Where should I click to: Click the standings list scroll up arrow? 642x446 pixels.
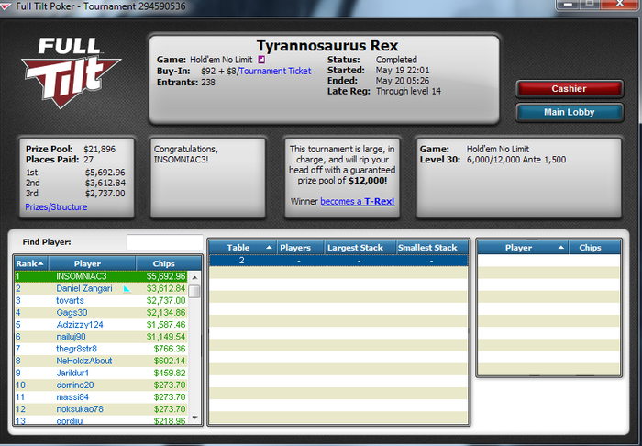point(194,278)
